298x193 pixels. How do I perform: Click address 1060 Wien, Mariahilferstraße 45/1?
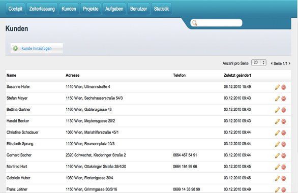(x=92, y=132)
